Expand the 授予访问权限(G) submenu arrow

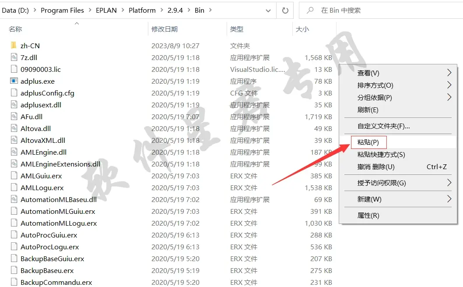pos(449,183)
